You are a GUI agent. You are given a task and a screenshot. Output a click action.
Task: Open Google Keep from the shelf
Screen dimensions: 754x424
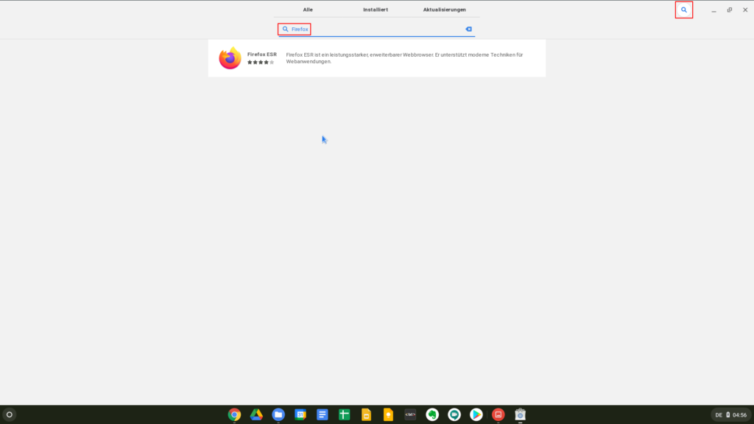(x=388, y=414)
